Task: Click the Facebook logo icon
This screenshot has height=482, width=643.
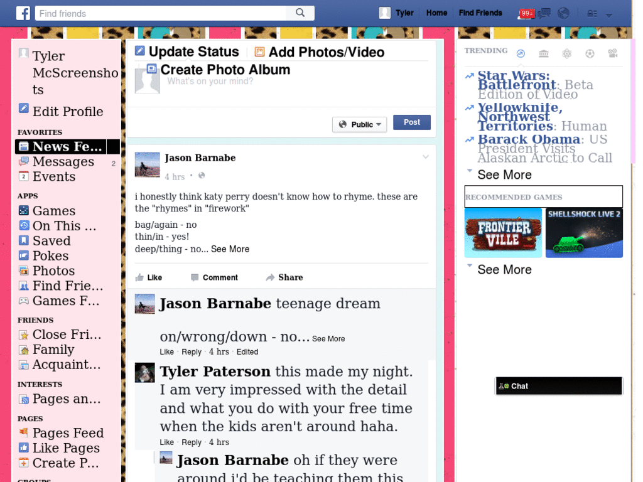Action: point(23,13)
